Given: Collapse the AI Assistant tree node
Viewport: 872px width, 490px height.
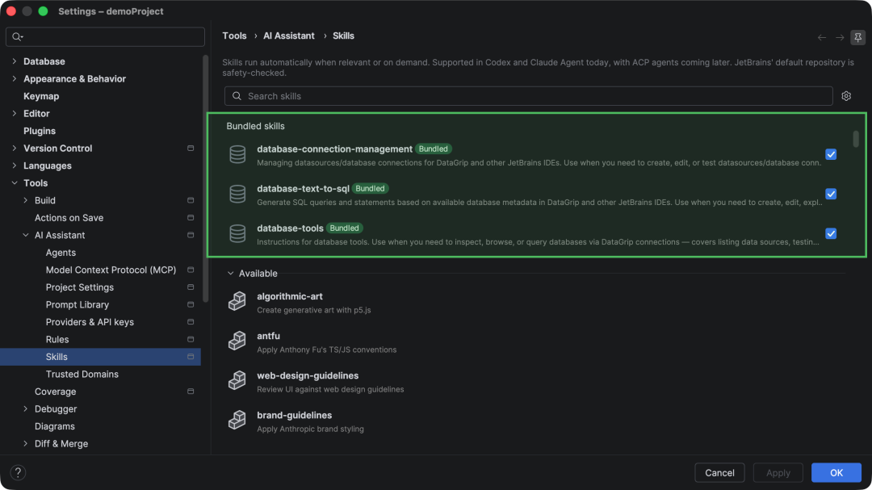Looking at the screenshot, I should pos(26,235).
